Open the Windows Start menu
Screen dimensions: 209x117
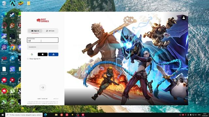(3, 115)
